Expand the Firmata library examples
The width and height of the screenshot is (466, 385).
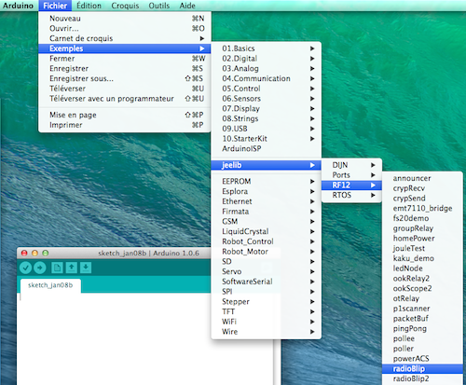[x=267, y=212]
